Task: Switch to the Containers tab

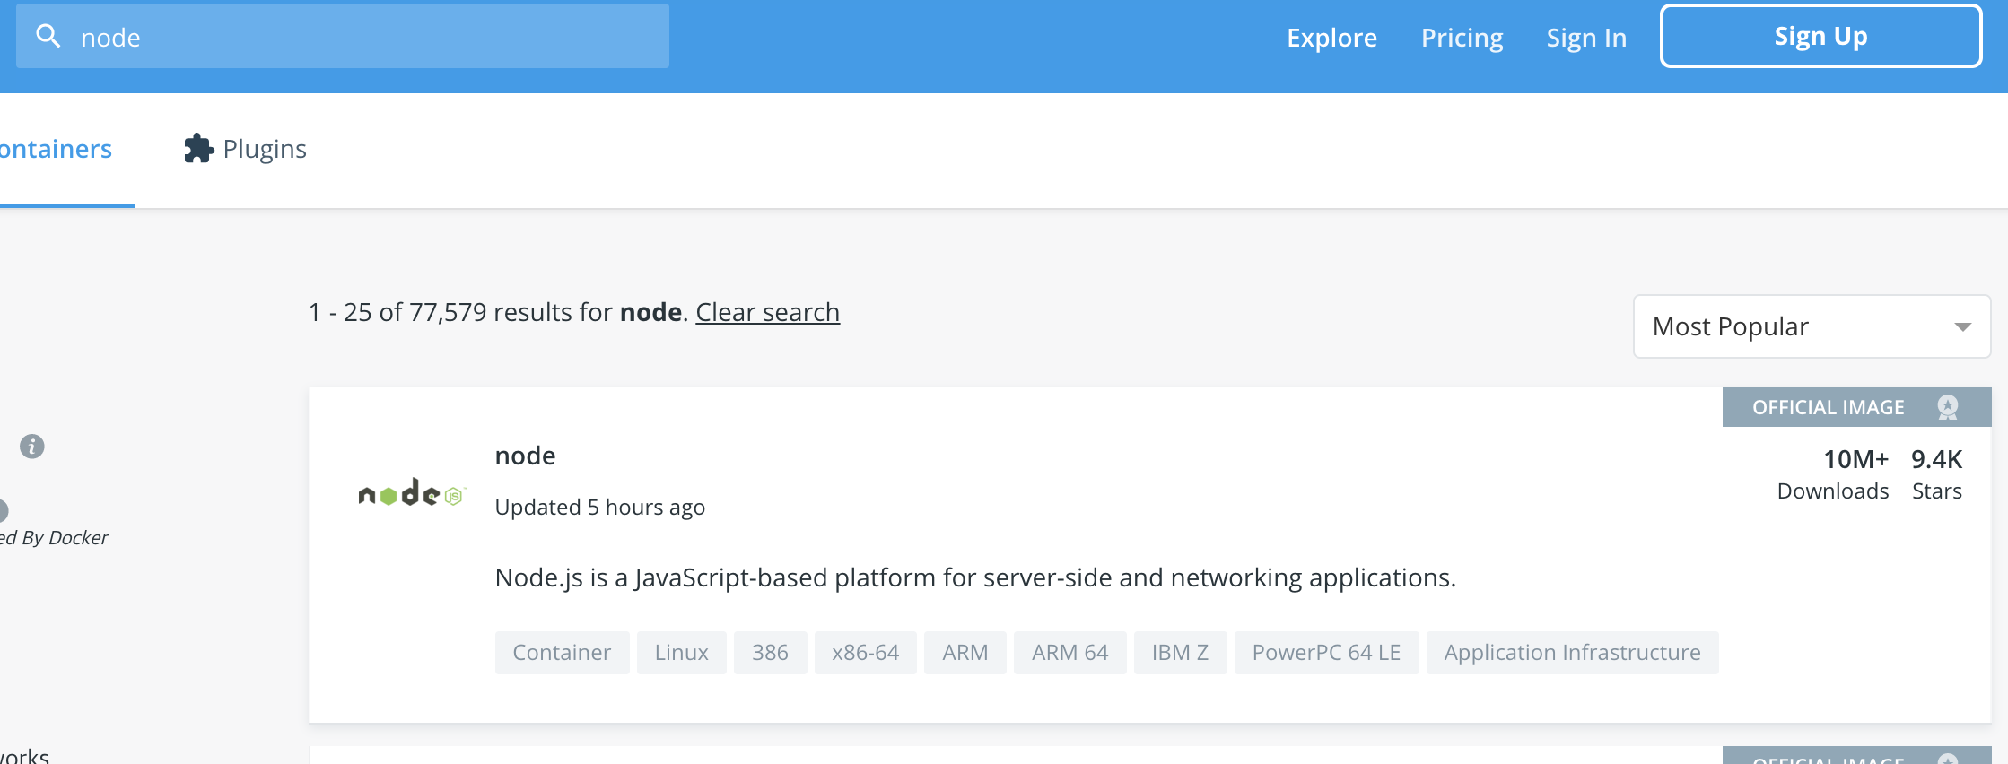Action: [56, 149]
